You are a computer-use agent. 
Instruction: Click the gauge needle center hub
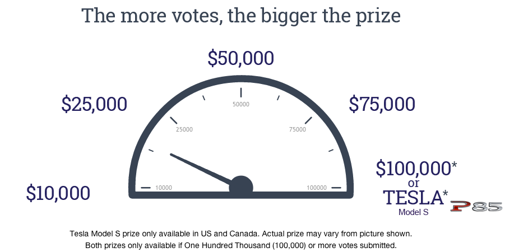coord(241,188)
